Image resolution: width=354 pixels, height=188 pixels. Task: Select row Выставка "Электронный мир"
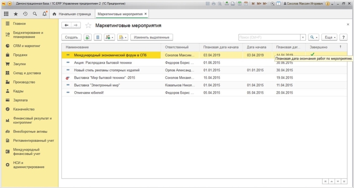97,85
